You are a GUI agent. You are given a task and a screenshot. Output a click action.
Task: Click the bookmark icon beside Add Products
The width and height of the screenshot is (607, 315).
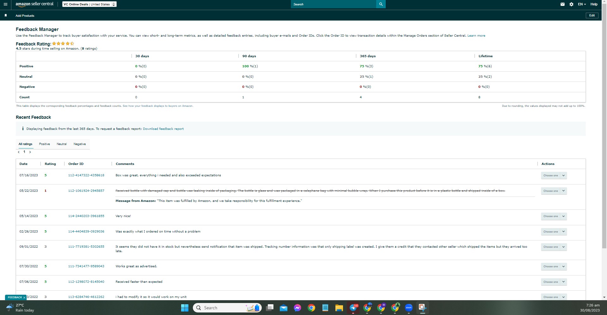(x=6, y=15)
